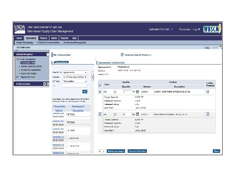
Task: Click the Personalize link
Action: click(185, 29)
